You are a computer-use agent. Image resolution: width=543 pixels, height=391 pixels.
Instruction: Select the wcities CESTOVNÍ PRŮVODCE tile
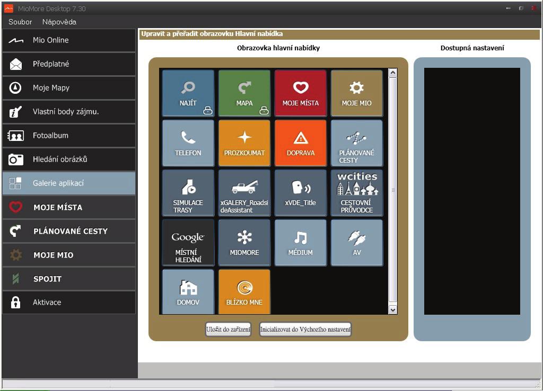[x=357, y=193]
